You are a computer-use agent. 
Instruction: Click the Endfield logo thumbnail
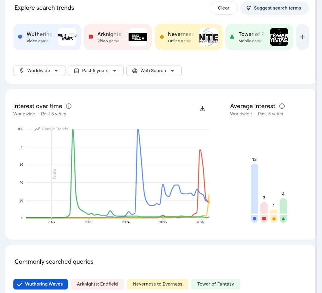tap(138, 37)
